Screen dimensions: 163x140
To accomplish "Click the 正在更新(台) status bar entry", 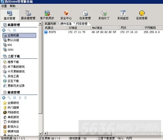I will click(50, 138).
